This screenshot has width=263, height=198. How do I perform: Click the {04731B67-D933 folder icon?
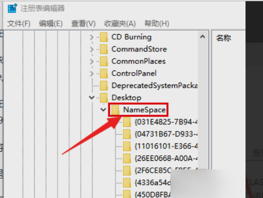[x=127, y=134]
